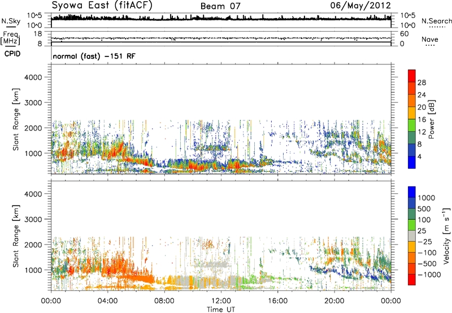Screen dimensions: 452x313
Task: Click the '20:00' time axis tick label
Action: (334, 301)
